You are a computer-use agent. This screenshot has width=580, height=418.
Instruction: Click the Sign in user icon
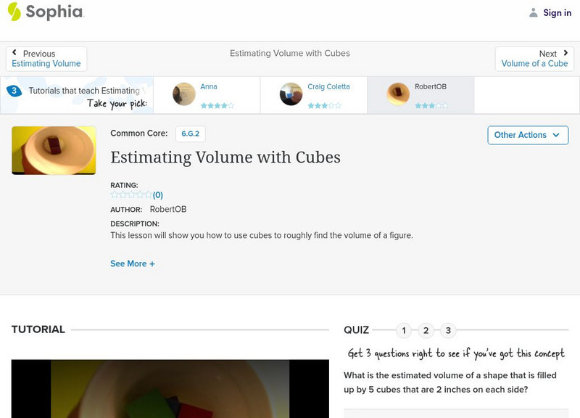click(x=534, y=12)
